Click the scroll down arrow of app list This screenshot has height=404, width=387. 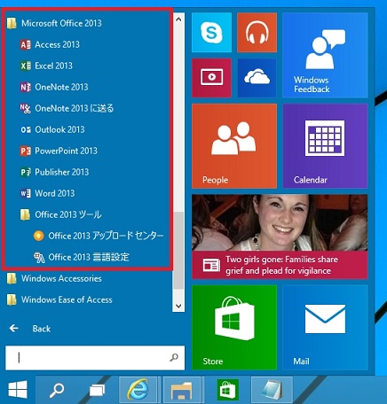[x=178, y=306]
